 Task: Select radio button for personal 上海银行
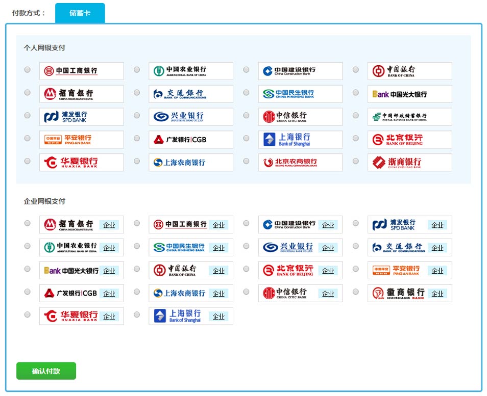pyautogui.click(x=246, y=138)
